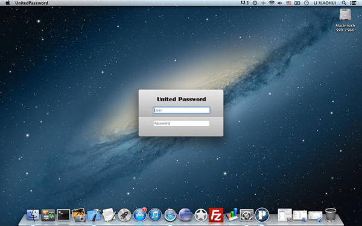Launch iTunes from the Dock
Screen dimensions: 362x226
coord(155,215)
